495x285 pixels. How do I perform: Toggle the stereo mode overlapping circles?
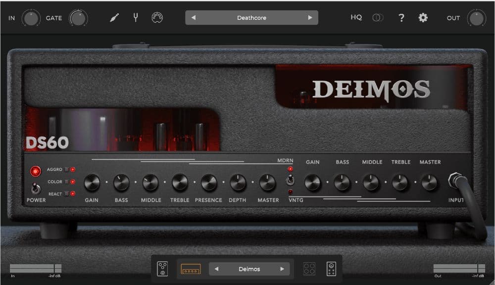378,18
